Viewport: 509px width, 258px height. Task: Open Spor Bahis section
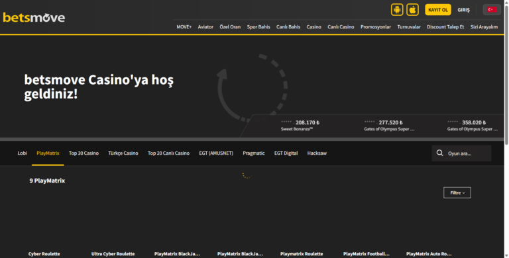tap(258, 27)
